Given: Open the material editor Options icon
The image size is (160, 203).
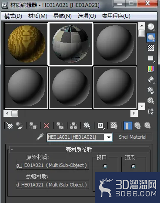Looking at the screenshot, I should tap(151, 90).
